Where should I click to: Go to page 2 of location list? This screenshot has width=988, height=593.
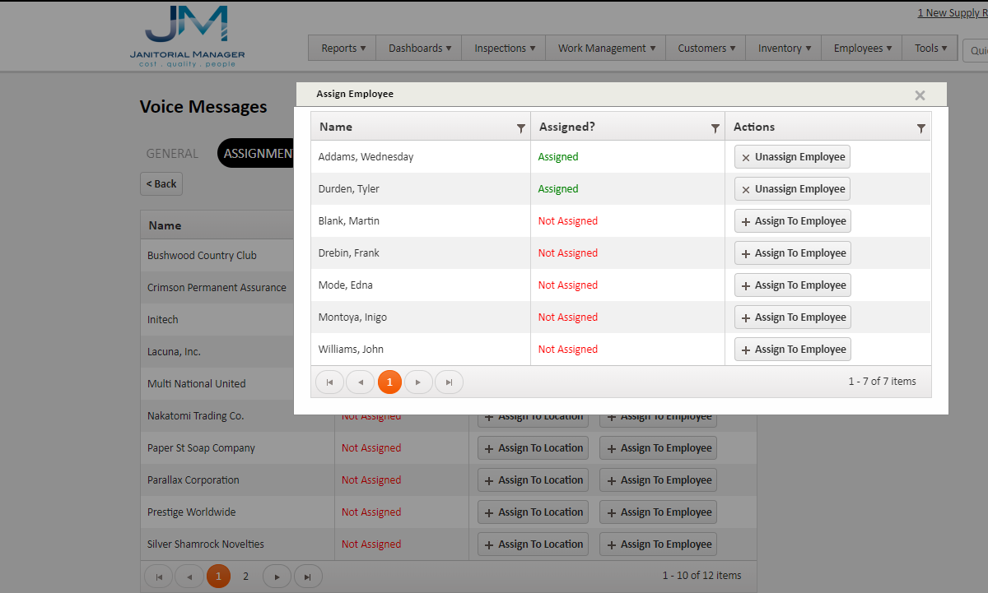coord(245,576)
